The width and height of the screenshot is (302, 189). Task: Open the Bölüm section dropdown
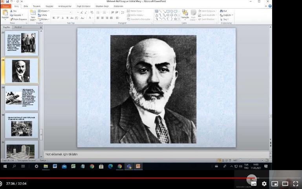44,19
